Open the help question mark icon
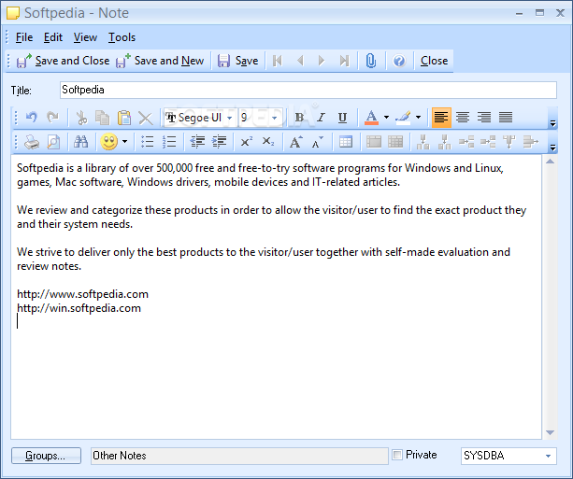573x479 pixels. (x=399, y=61)
